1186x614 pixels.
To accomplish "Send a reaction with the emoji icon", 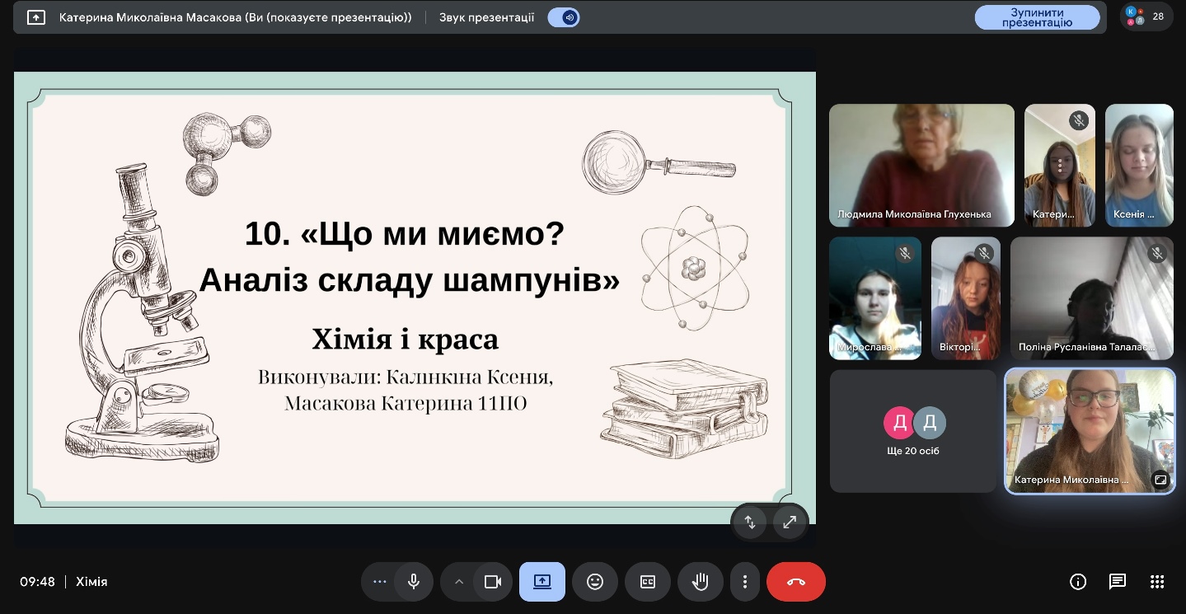I will (x=595, y=582).
